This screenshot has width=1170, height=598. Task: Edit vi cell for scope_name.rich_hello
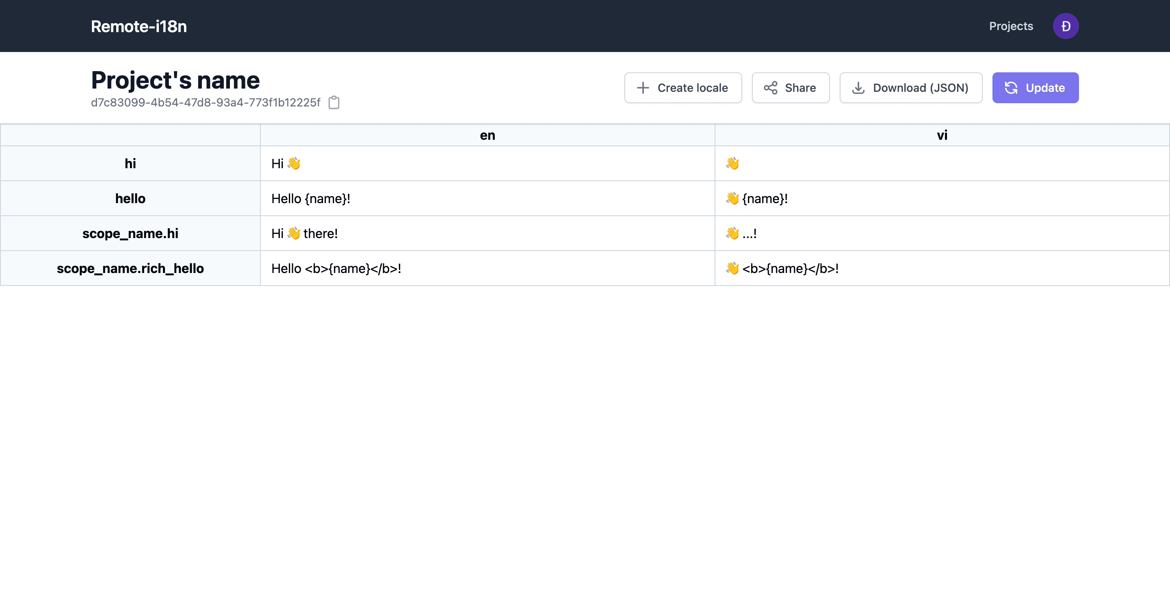(x=942, y=269)
